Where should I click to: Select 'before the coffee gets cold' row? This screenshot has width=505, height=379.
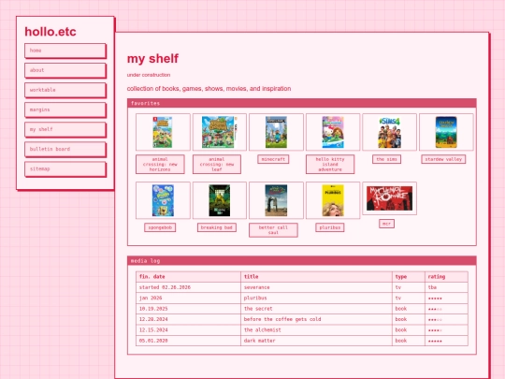tap(302, 319)
